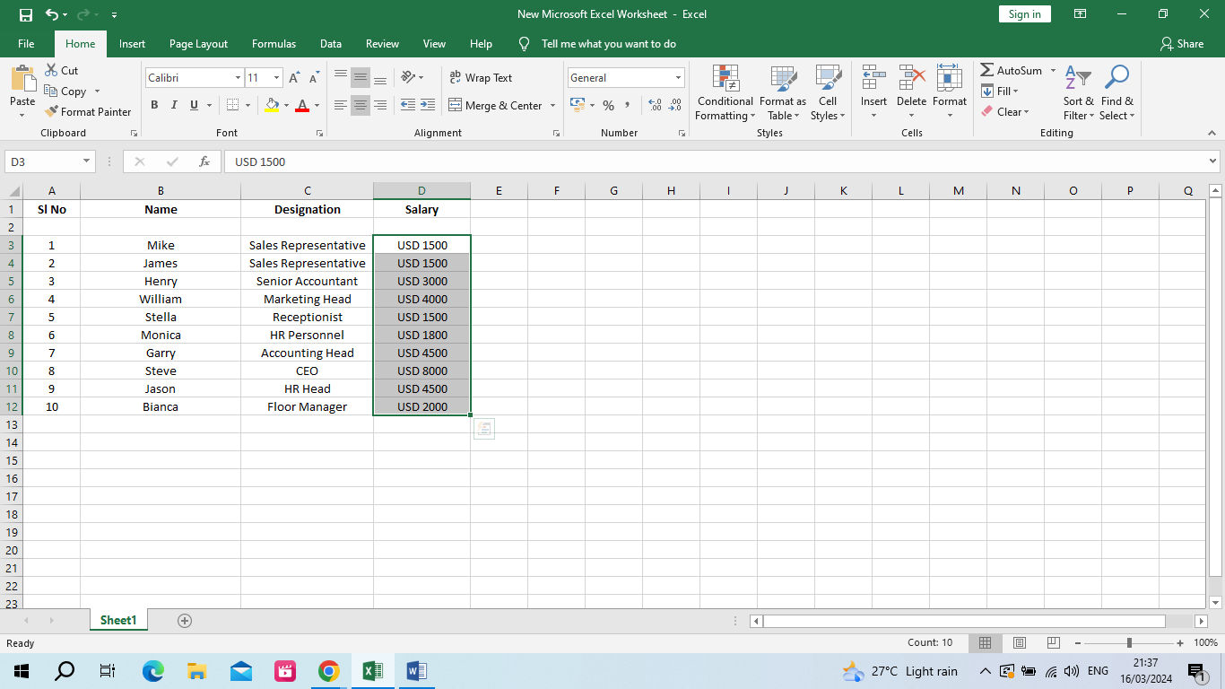Decrease font size with small A icon

click(314, 78)
